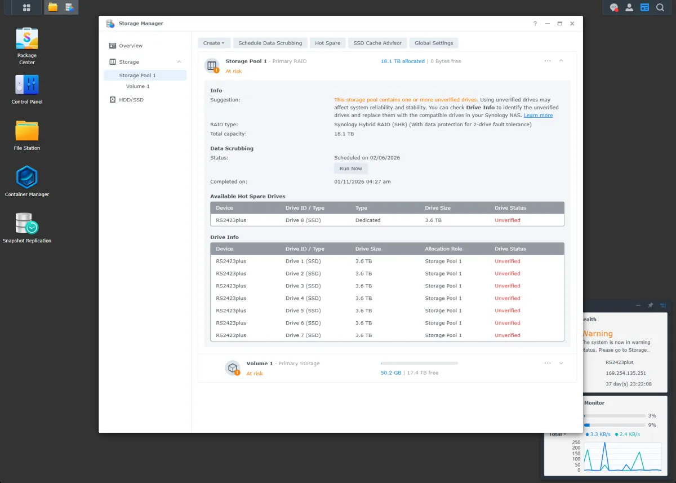Open the user account options icon
Image resolution: width=676 pixels, height=483 pixels.
point(629,7)
